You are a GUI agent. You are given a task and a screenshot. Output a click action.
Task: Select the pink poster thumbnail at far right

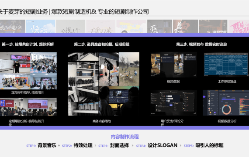pyautogui.click(x=239, y=27)
